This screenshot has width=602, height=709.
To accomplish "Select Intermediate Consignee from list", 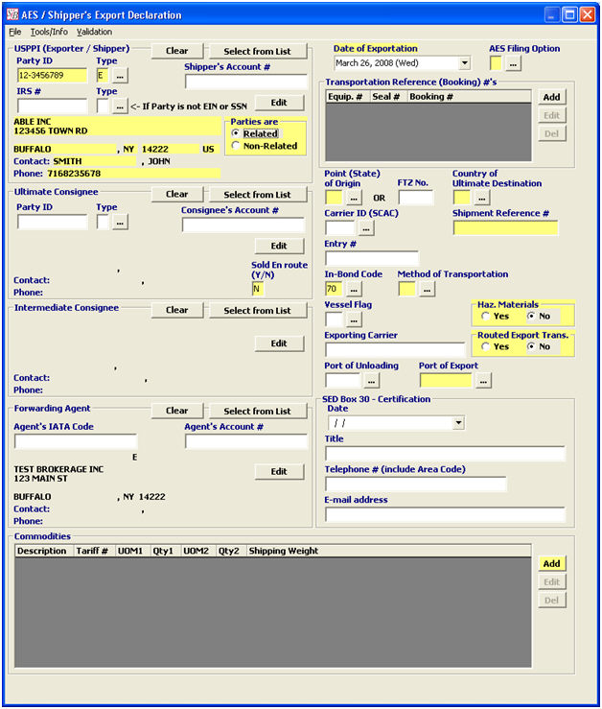I will click(258, 310).
